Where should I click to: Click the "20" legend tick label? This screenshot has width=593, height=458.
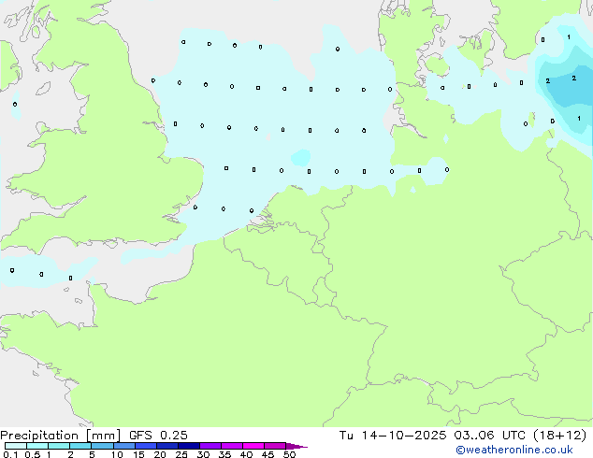pyautogui.click(x=160, y=454)
